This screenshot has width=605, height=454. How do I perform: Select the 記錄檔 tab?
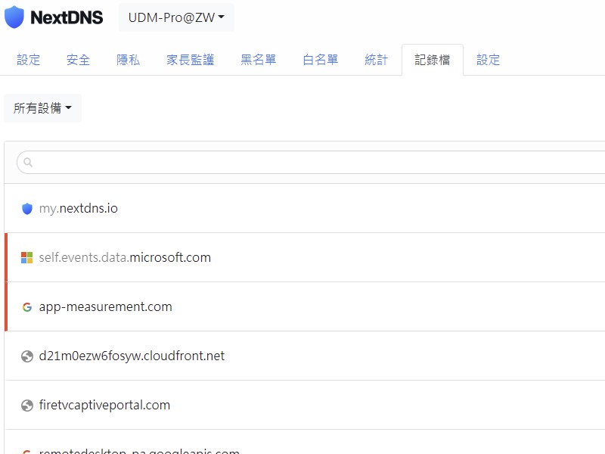(432, 60)
